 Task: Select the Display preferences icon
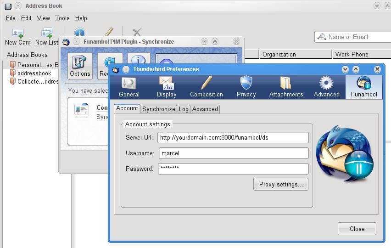166,87
